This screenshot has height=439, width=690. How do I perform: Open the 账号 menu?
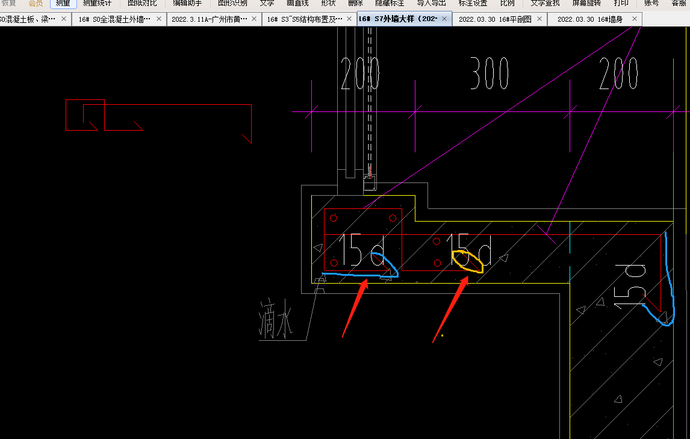coord(651,3)
